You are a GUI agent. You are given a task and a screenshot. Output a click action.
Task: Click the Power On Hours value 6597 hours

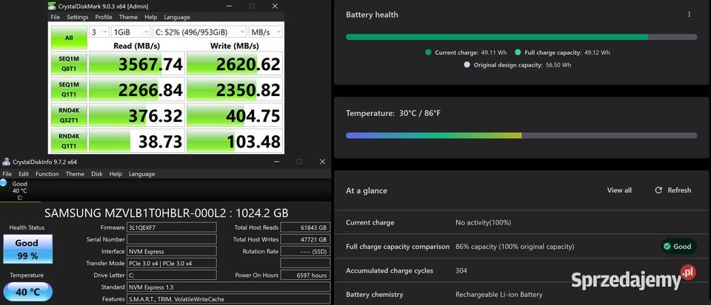305,275
